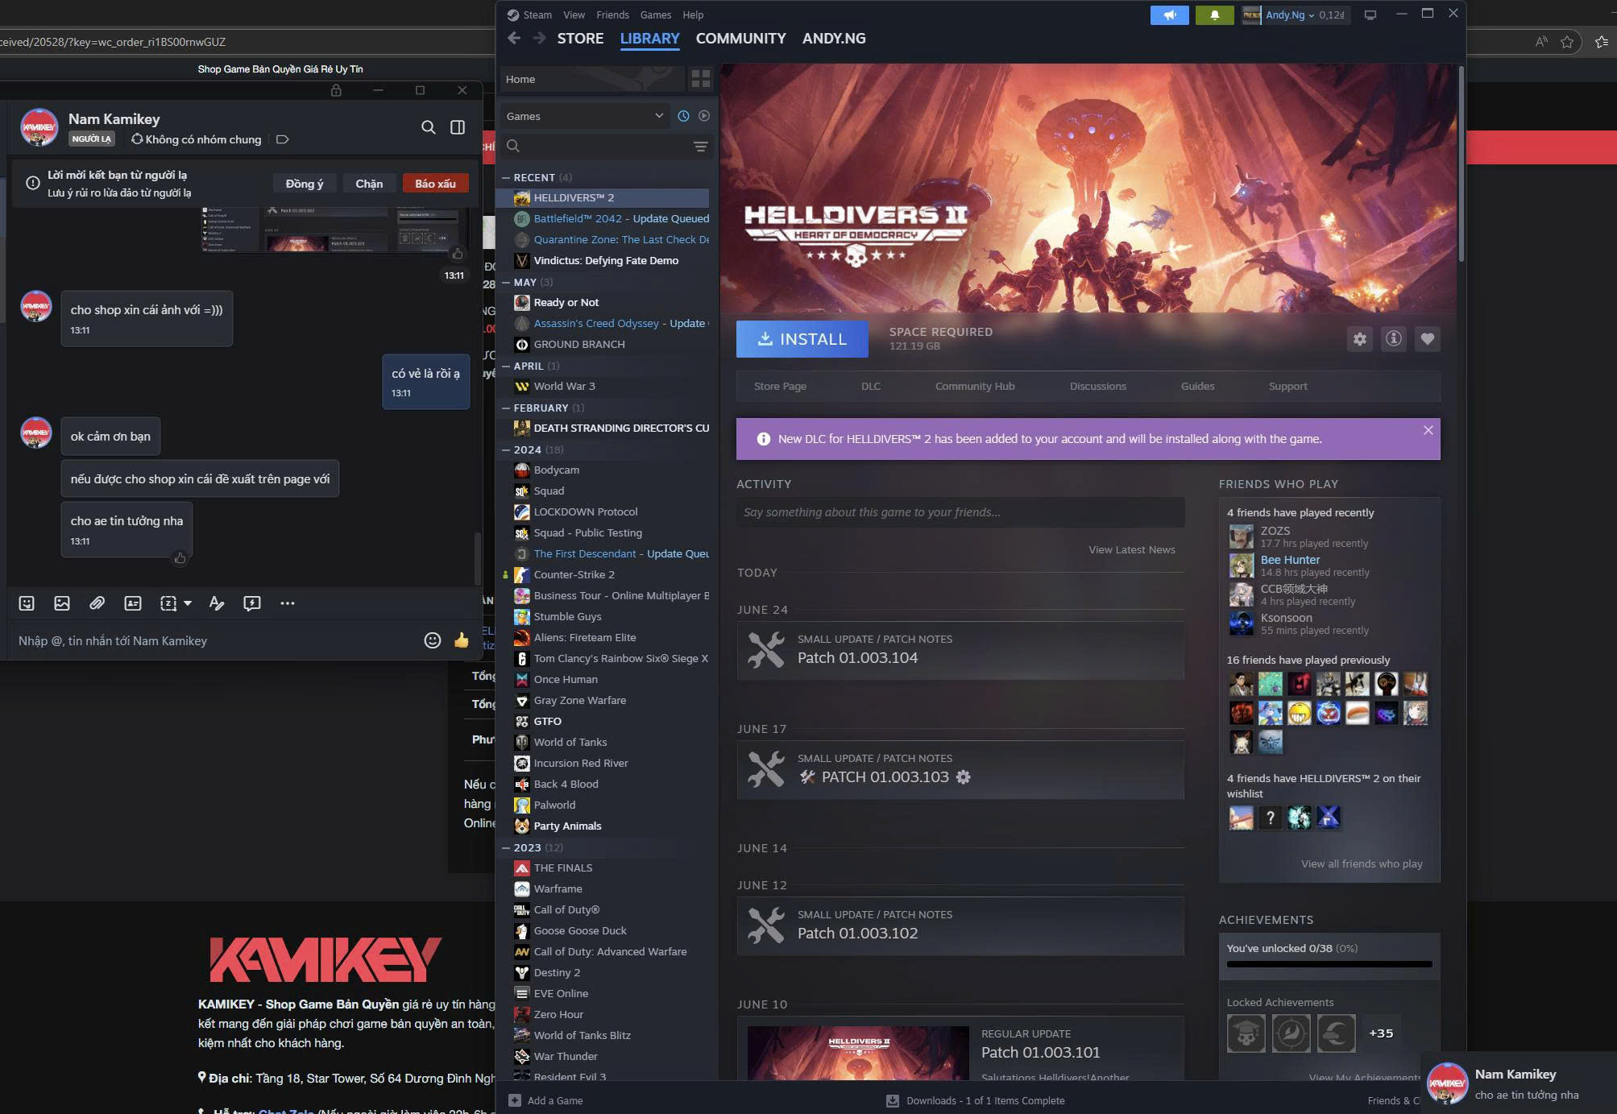This screenshot has height=1114, width=1617.
Task: Click the INSTALL button
Action: (802, 339)
